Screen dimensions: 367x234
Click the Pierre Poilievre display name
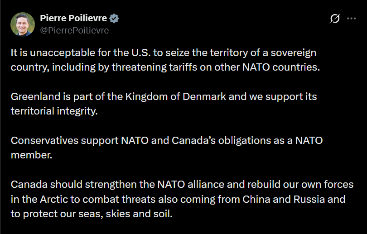[x=73, y=19]
